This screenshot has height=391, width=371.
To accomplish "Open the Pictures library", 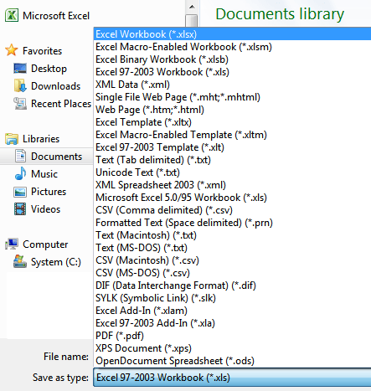I will (49, 192).
